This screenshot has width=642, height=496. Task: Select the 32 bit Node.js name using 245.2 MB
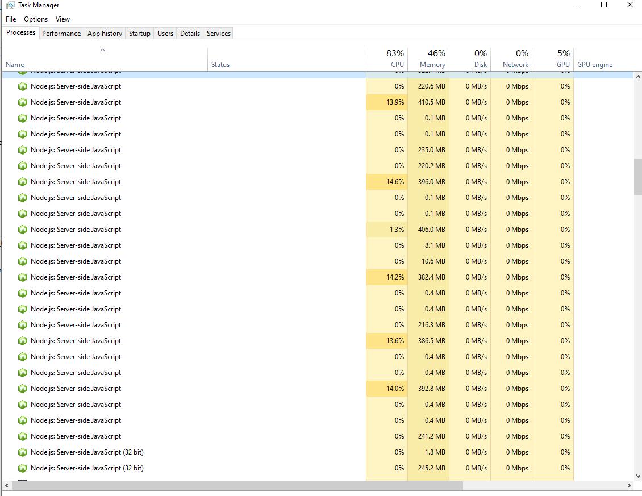point(87,468)
